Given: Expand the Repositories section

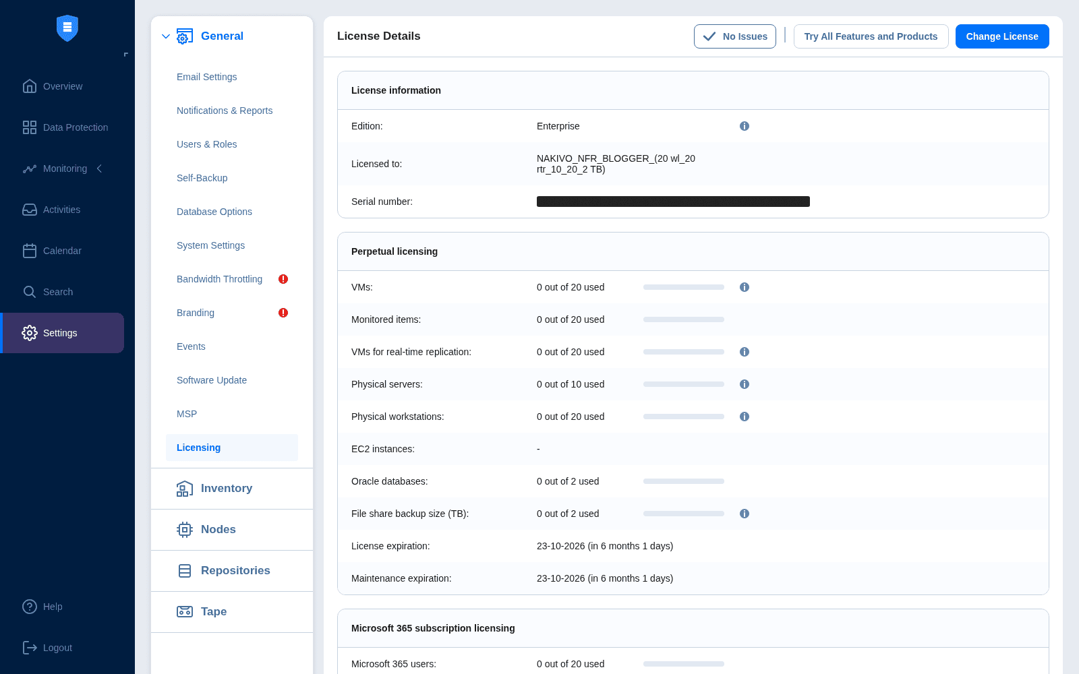Looking at the screenshot, I should 235,571.
